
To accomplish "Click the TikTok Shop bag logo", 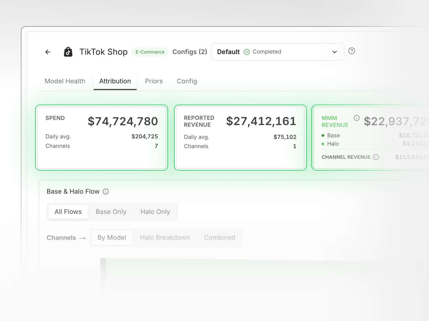I will (68, 52).
